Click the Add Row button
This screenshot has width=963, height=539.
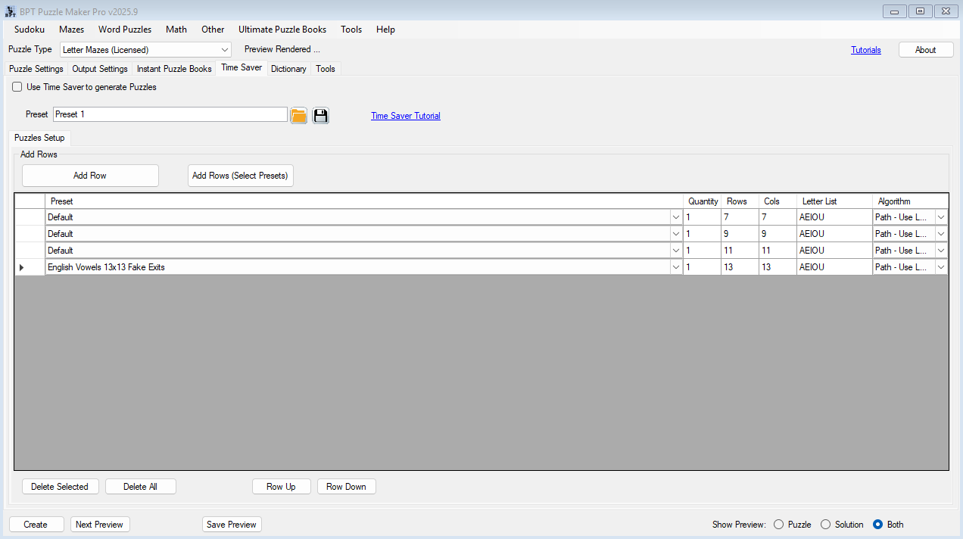click(90, 176)
